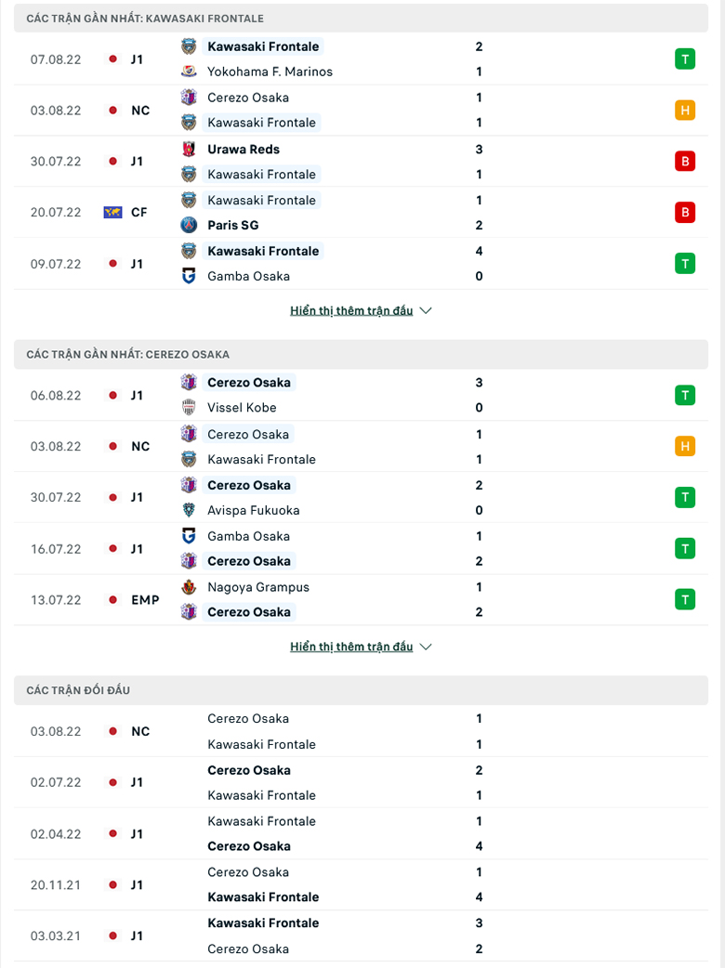725x968 pixels.
Task: Click the Paris SG club logo
Action: click(189, 226)
